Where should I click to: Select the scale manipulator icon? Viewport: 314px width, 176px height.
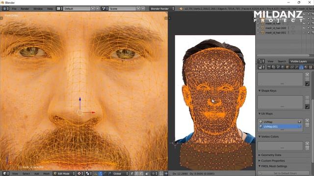(109, 174)
